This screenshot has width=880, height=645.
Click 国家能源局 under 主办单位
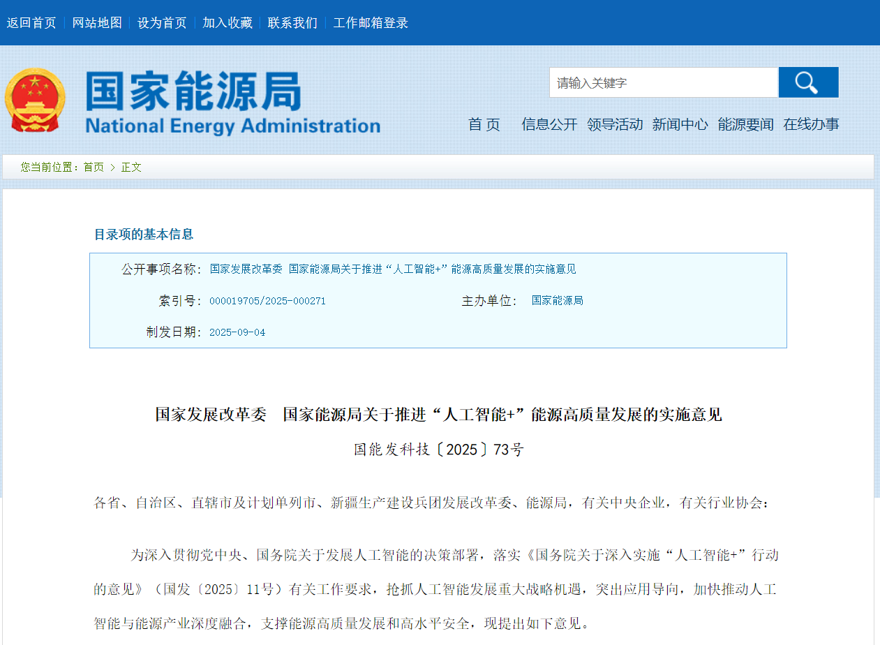(558, 300)
